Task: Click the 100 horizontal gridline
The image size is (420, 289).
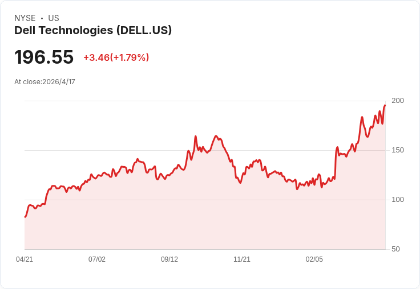Action: (x=205, y=200)
